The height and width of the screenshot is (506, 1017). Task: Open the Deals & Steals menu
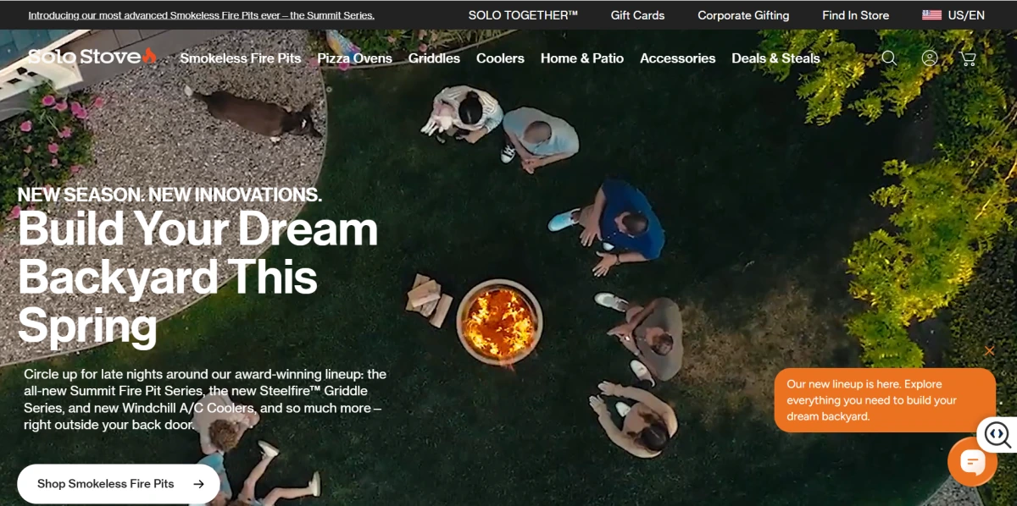pos(775,58)
